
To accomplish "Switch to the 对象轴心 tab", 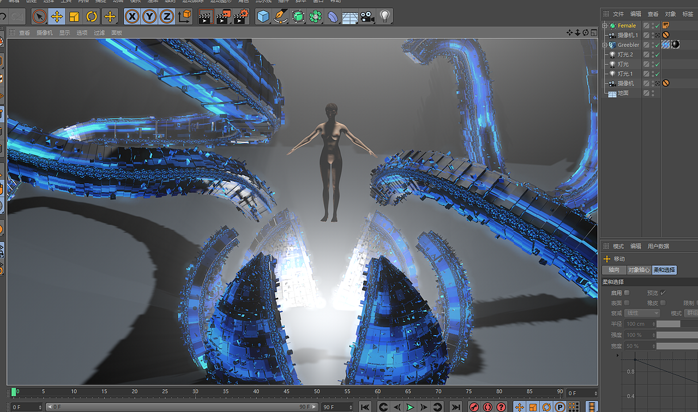I will tap(639, 270).
